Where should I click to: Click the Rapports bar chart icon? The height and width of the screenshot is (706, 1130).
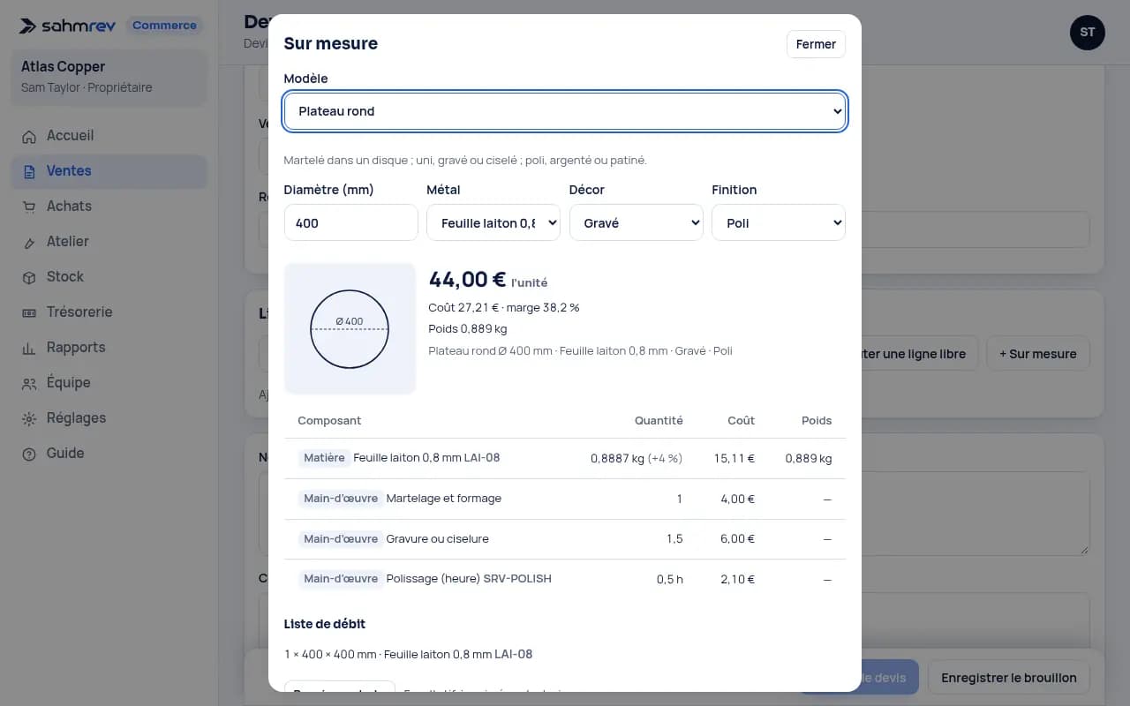coord(29,348)
